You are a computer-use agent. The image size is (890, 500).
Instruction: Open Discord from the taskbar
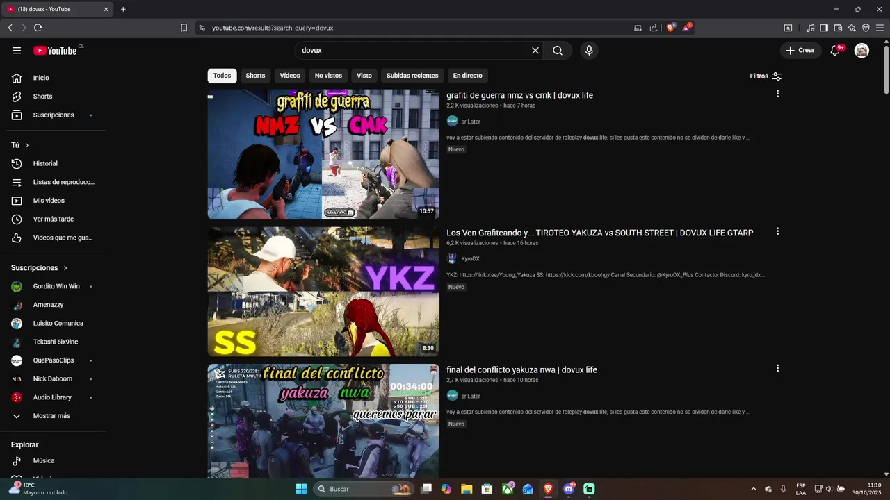pos(569,489)
